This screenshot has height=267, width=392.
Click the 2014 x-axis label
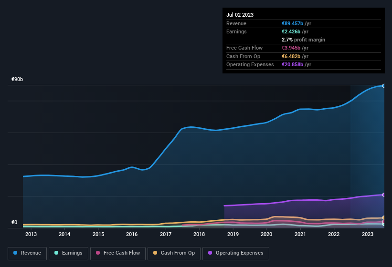[x=64, y=234]
